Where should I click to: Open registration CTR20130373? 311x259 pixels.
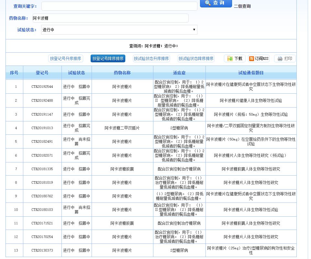pyautogui.click(x=42, y=250)
